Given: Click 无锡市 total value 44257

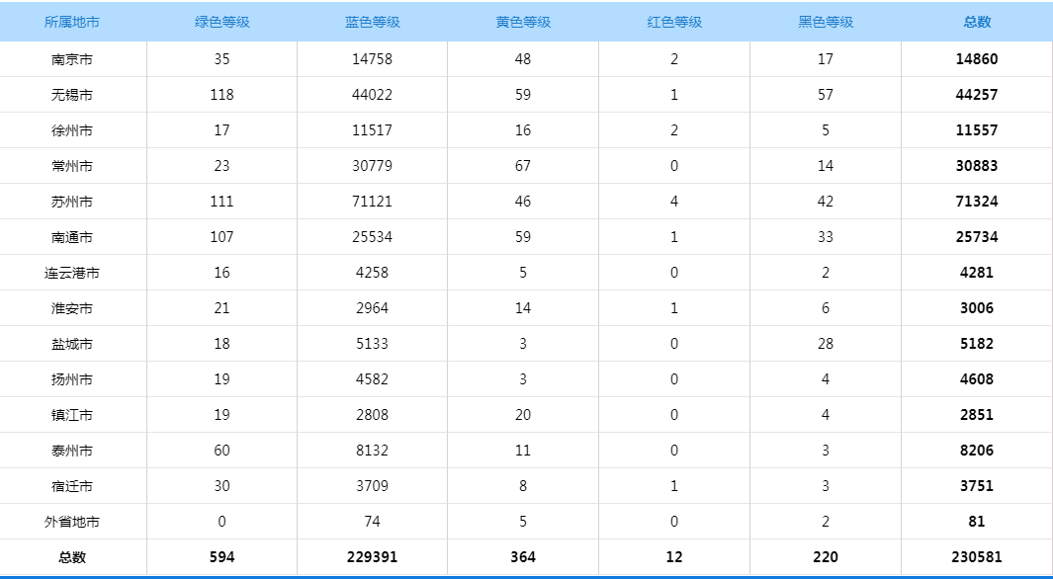Looking at the screenshot, I should tap(977, 95).
